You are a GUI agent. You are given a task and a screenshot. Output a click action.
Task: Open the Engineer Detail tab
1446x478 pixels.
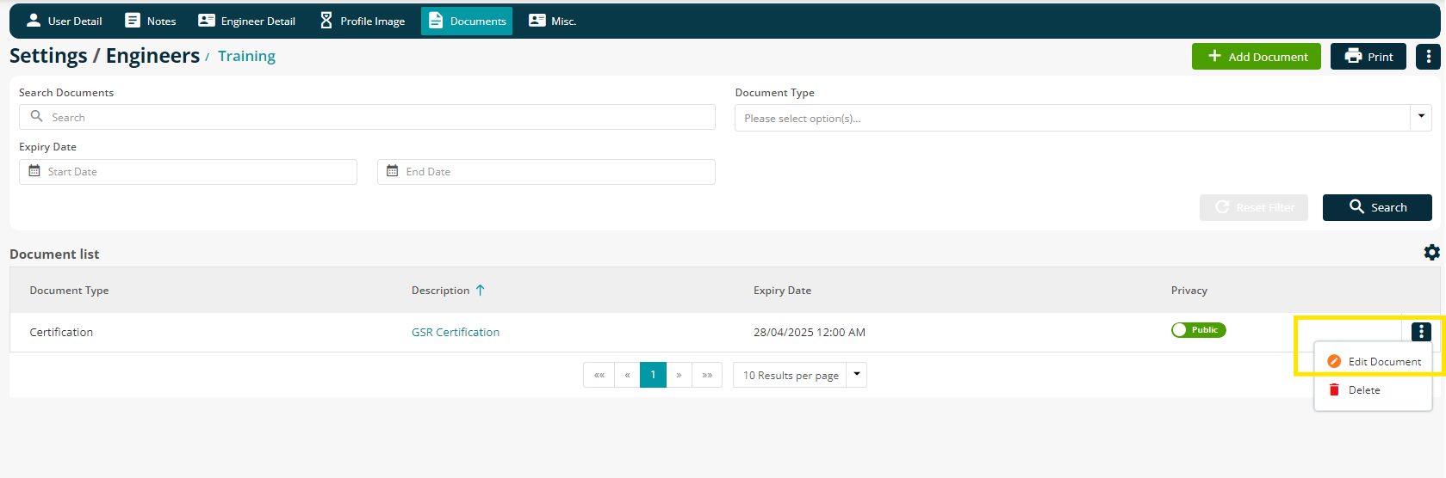click(x=246, y=21)
